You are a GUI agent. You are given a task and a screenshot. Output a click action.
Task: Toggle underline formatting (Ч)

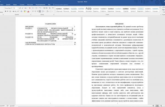pos(10,11)
